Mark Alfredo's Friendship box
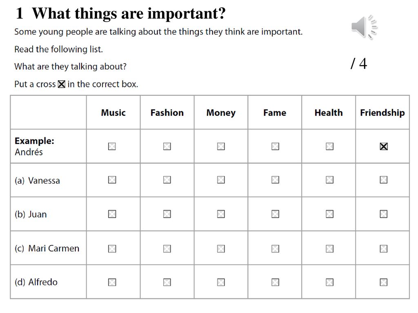This screenshot has width=418, height=313. (x=383, y=282)
